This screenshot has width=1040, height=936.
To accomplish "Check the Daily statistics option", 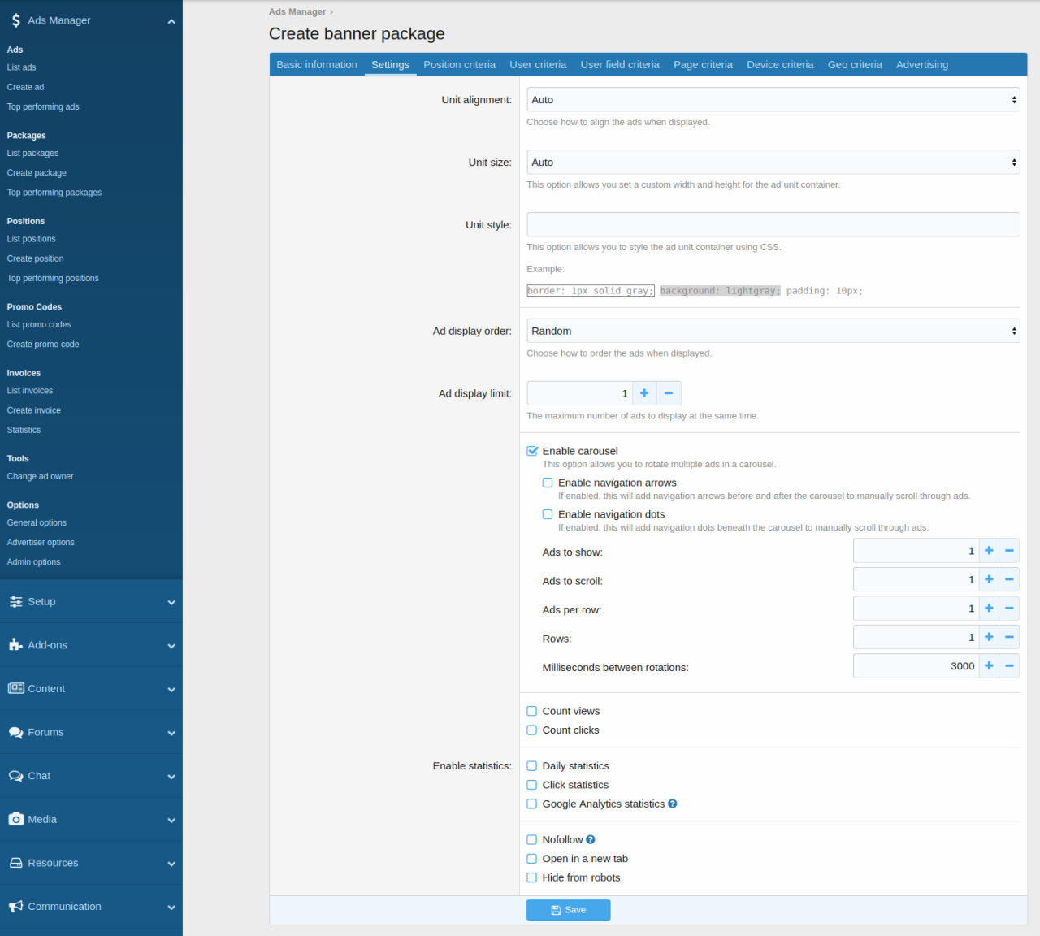I will click(x=531, y=765).
